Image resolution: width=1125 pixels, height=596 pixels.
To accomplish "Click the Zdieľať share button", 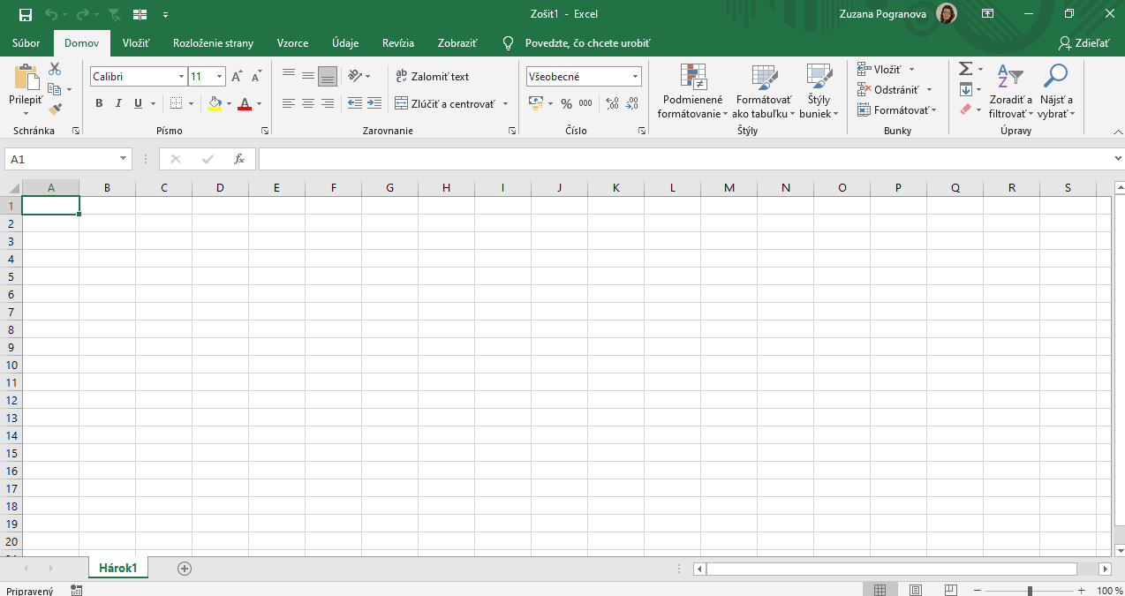I will [1084, 43].
